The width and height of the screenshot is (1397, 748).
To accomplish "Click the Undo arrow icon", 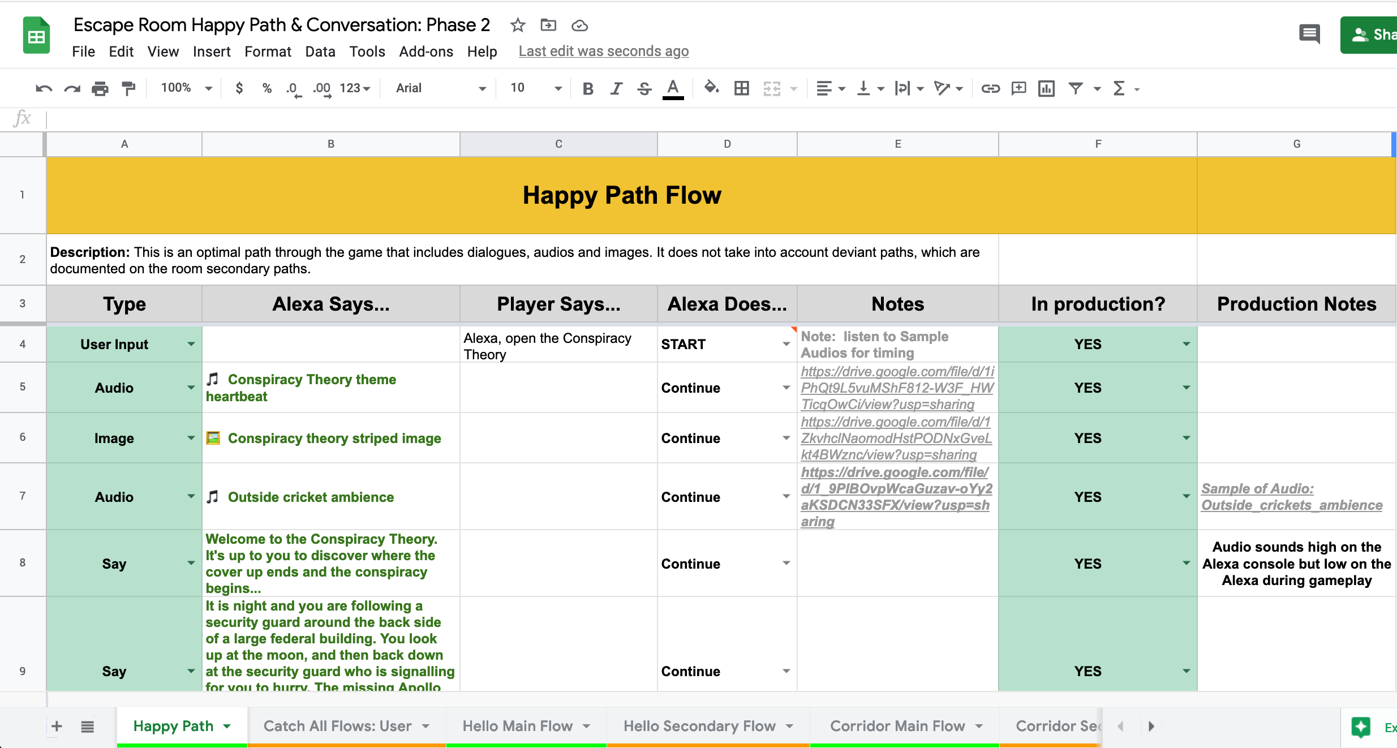I will (x=44, y=88).
